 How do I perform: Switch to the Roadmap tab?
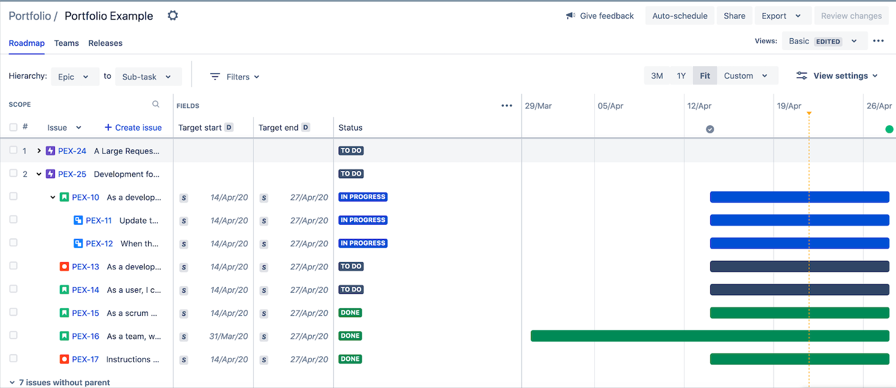coord(27,43)
